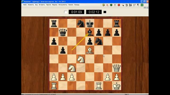Screen dimensions: 170x95
Task: Click the yellow question-mark hint icon
Action: coord(103,5)
